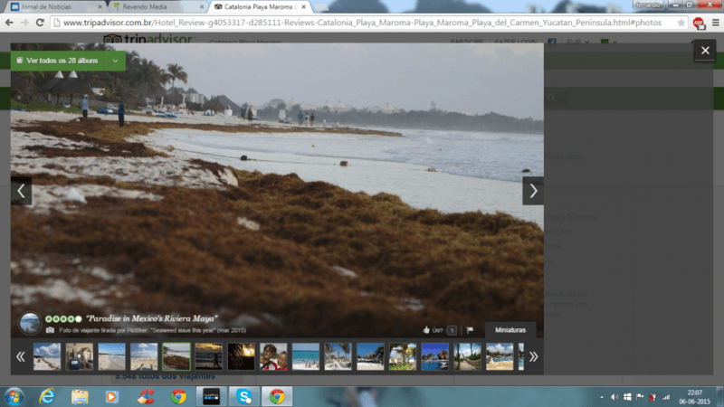
Task: Select the hammock between palms thumbnail
Action: [467, 356]
